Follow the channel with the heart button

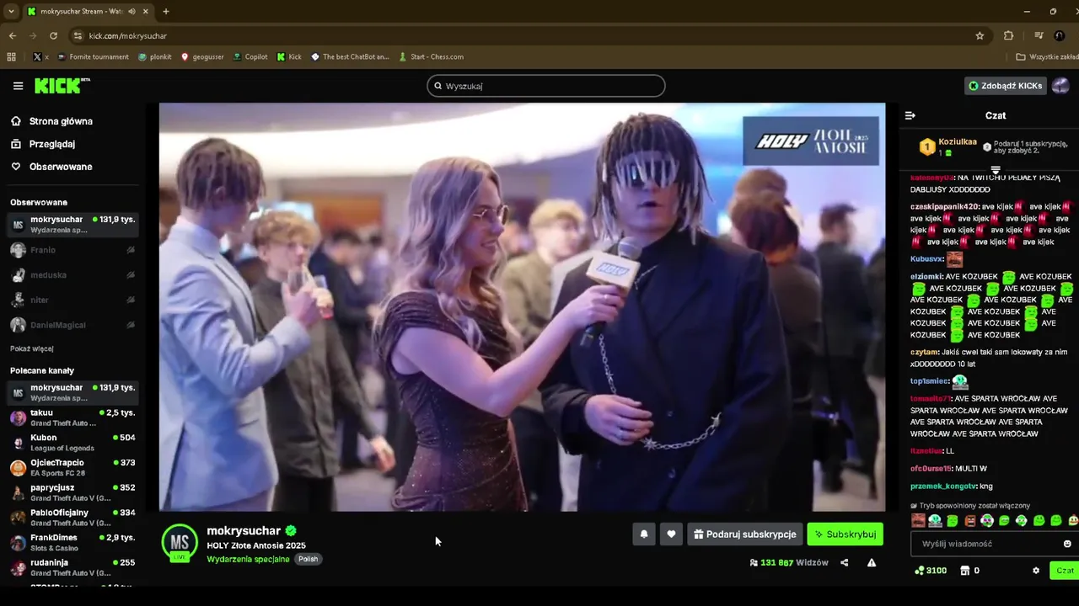coord(671,534)
